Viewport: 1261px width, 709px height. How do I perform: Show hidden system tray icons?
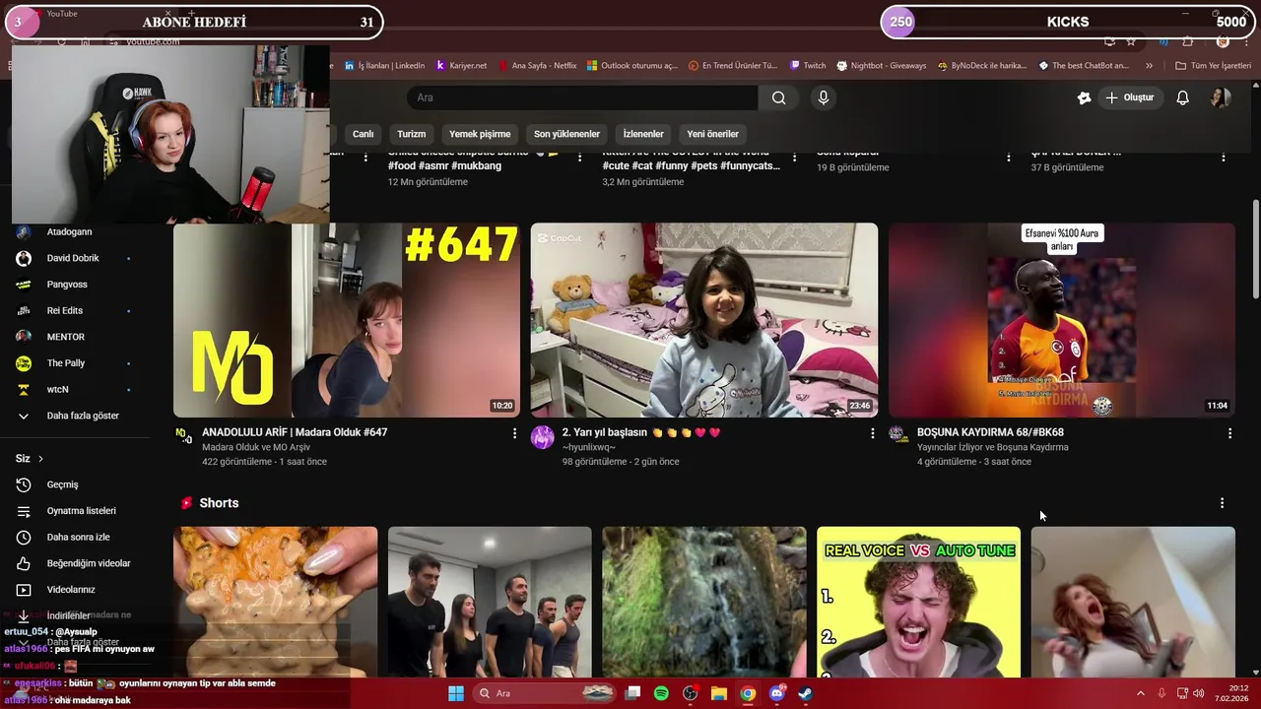point(1141,693)
